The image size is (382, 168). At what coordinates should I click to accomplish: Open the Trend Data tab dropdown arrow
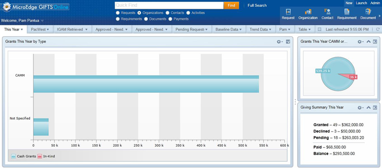point(270,30)
